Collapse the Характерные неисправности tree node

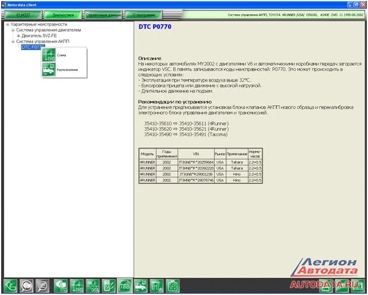click(x=7, y=25)
